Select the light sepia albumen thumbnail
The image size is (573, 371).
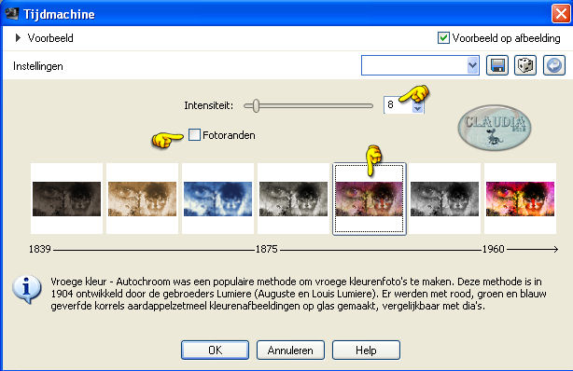[142, 199]
